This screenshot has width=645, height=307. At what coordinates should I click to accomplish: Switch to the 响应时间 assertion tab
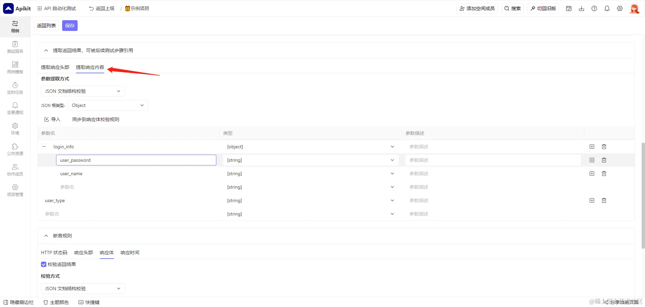(x=130, y=253)
